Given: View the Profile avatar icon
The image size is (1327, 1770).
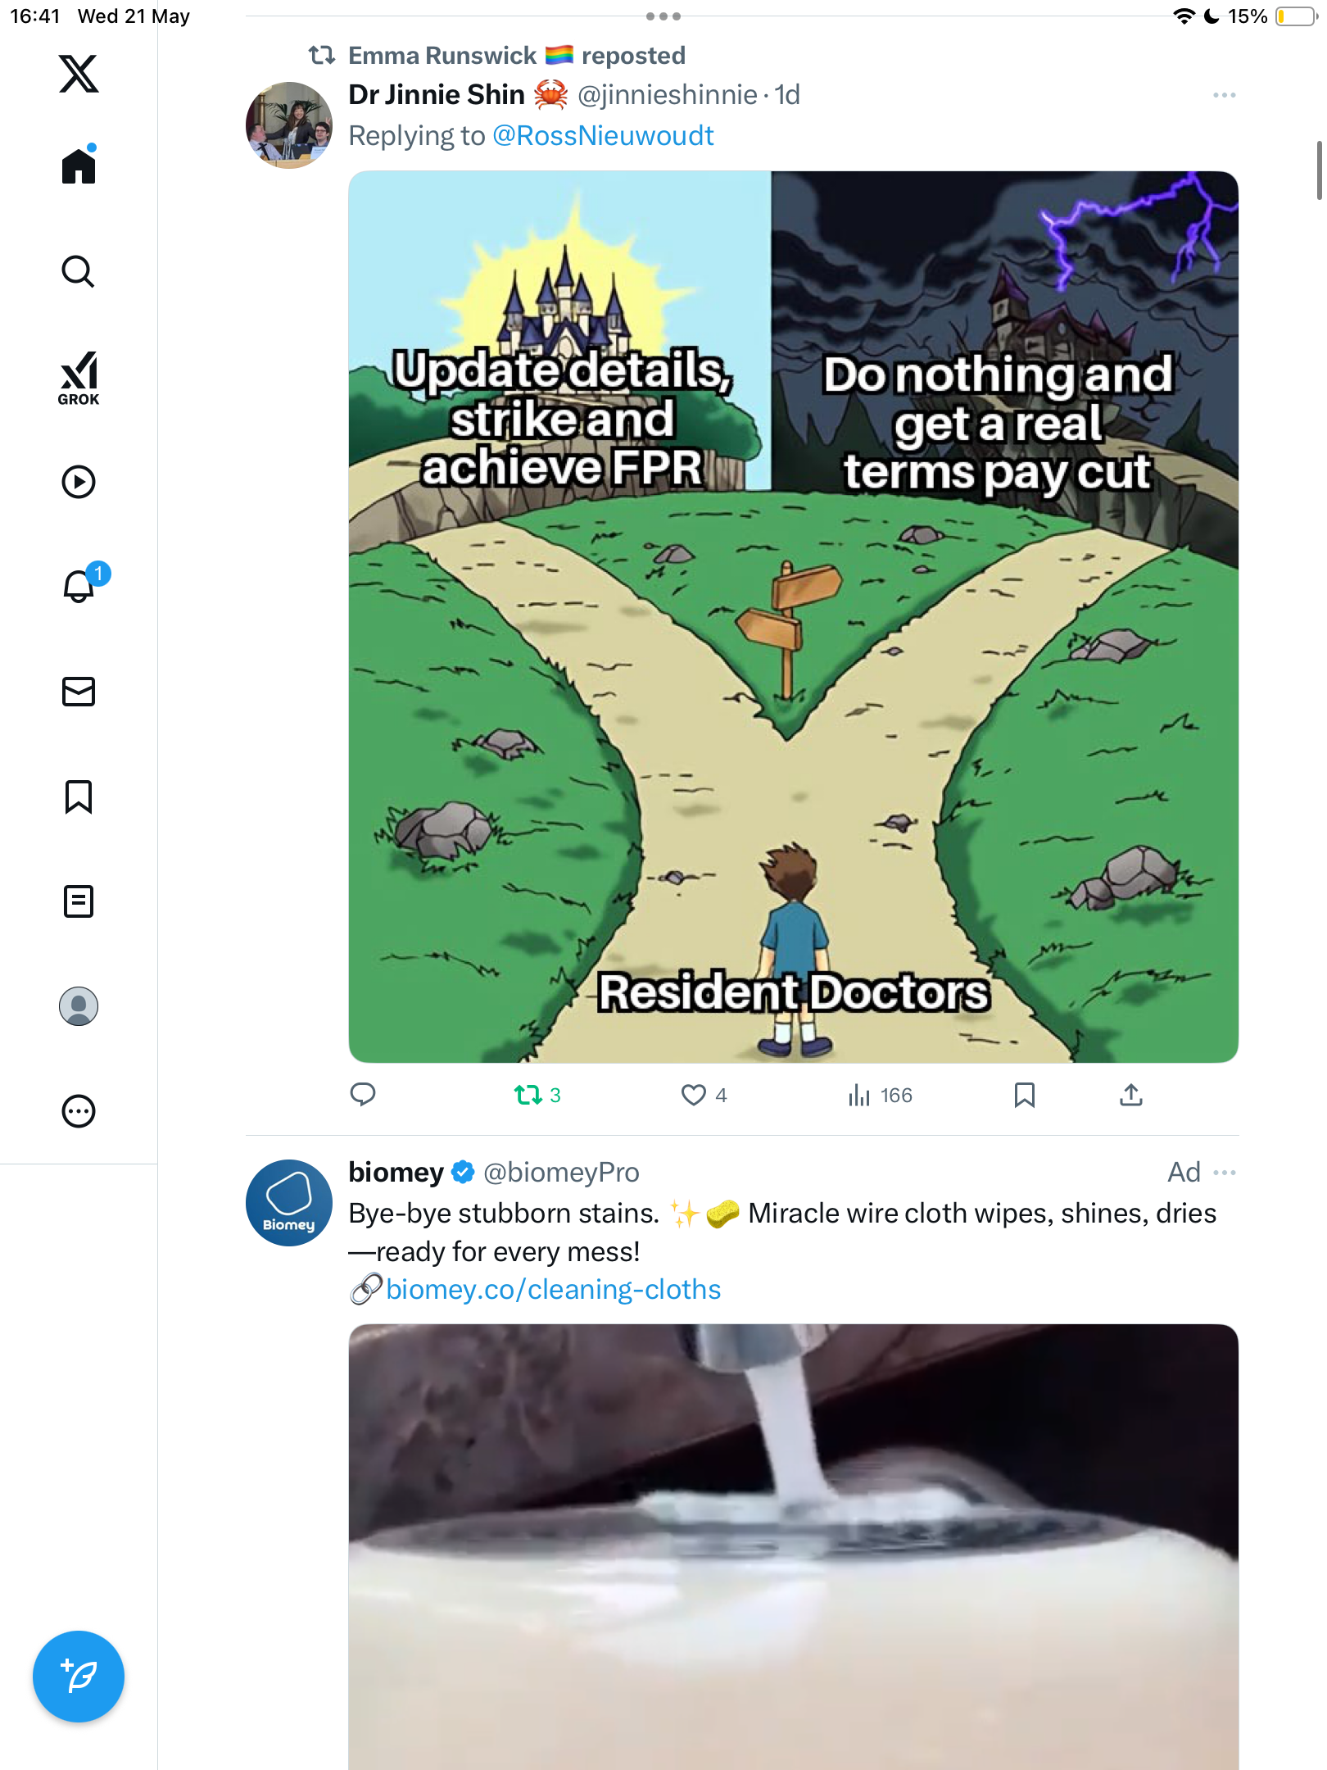Looking at the screenshot, I should click(x=79, y=1006).
